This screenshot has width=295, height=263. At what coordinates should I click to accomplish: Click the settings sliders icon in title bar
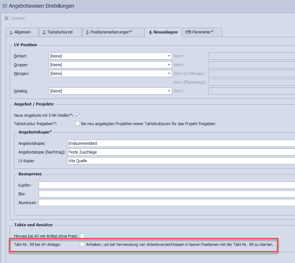5,6
